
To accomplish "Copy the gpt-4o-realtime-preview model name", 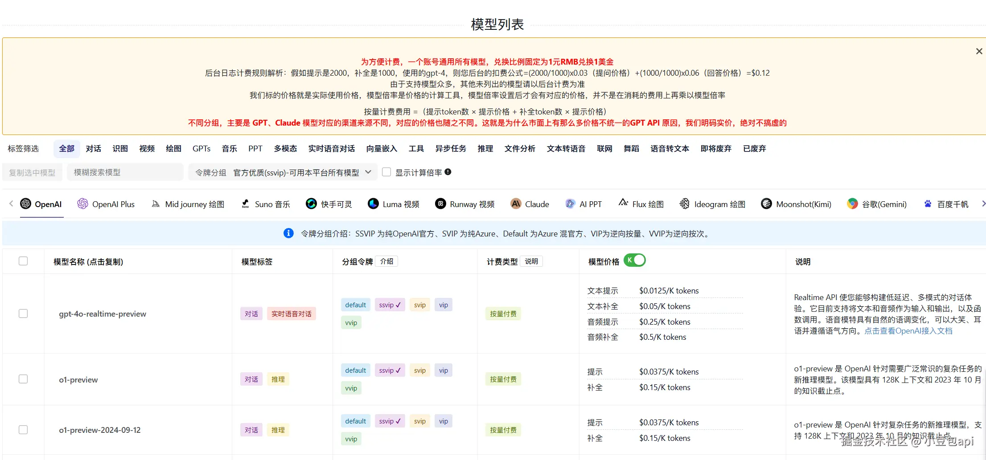I will [103, 314].
